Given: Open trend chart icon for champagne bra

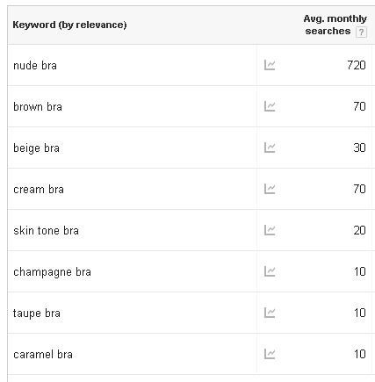Looking at the screenshot, I should (270, 271).
